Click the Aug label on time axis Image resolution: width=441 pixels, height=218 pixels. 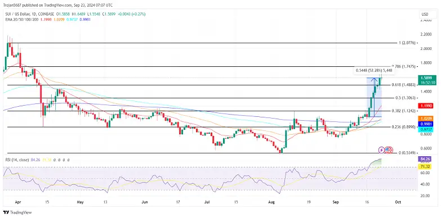(271, 202)
